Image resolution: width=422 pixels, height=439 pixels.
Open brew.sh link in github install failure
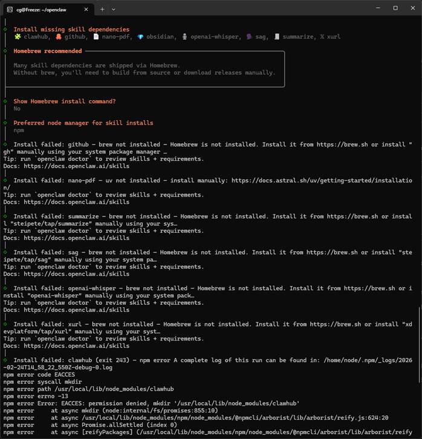click(334, 145)
